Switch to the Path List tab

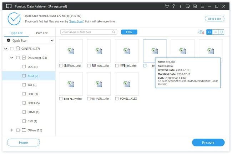coord(42,33)
